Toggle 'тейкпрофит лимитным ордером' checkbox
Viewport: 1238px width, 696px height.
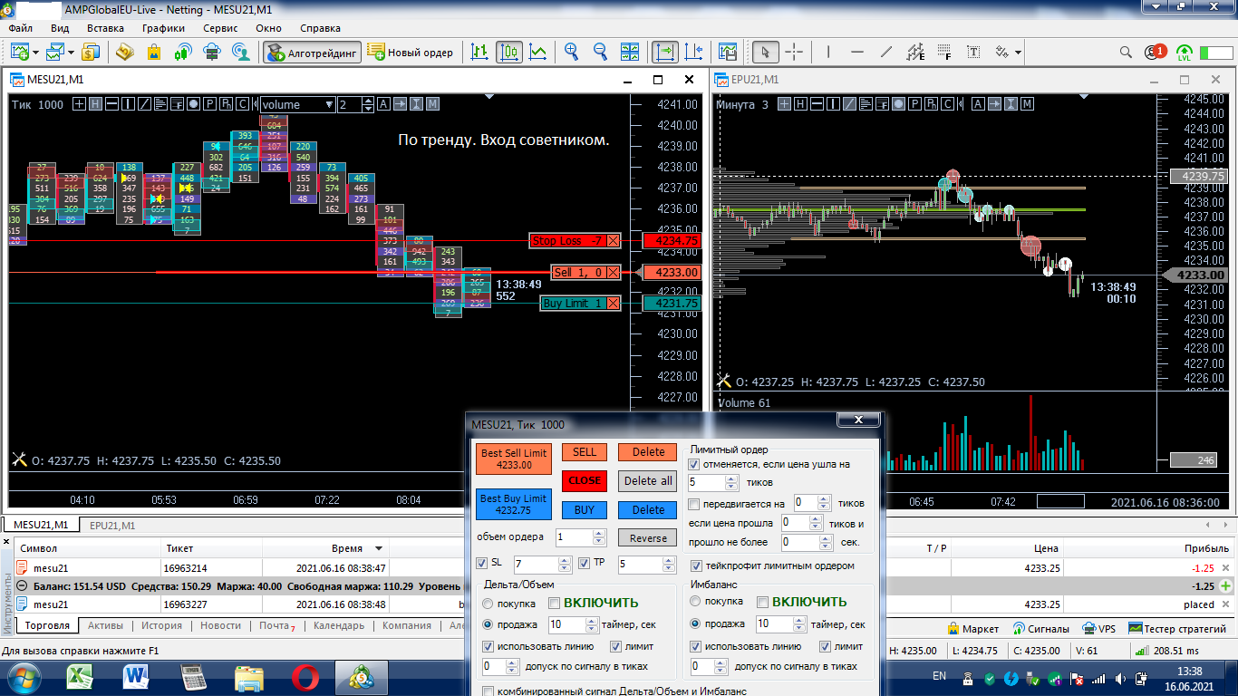click(x=696, y=565)
